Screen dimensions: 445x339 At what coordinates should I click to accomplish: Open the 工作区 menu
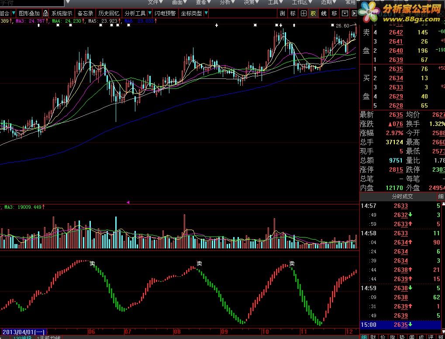303,2
